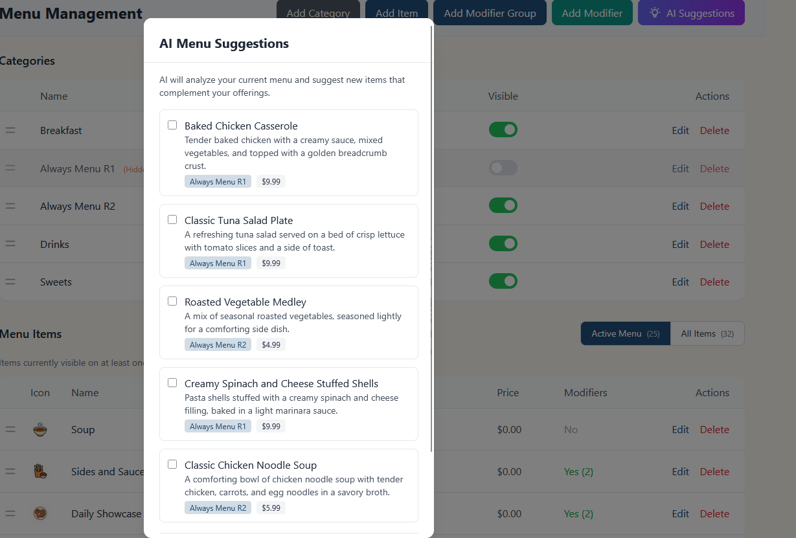796x538 pixels.
Task: Disable the Breakfast visibility toggle
Action: pos(503,129)
